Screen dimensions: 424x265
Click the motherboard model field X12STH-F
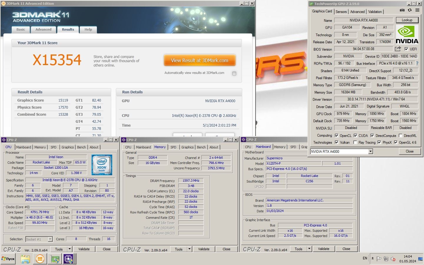pyautogui.click(x=293, y=163)
